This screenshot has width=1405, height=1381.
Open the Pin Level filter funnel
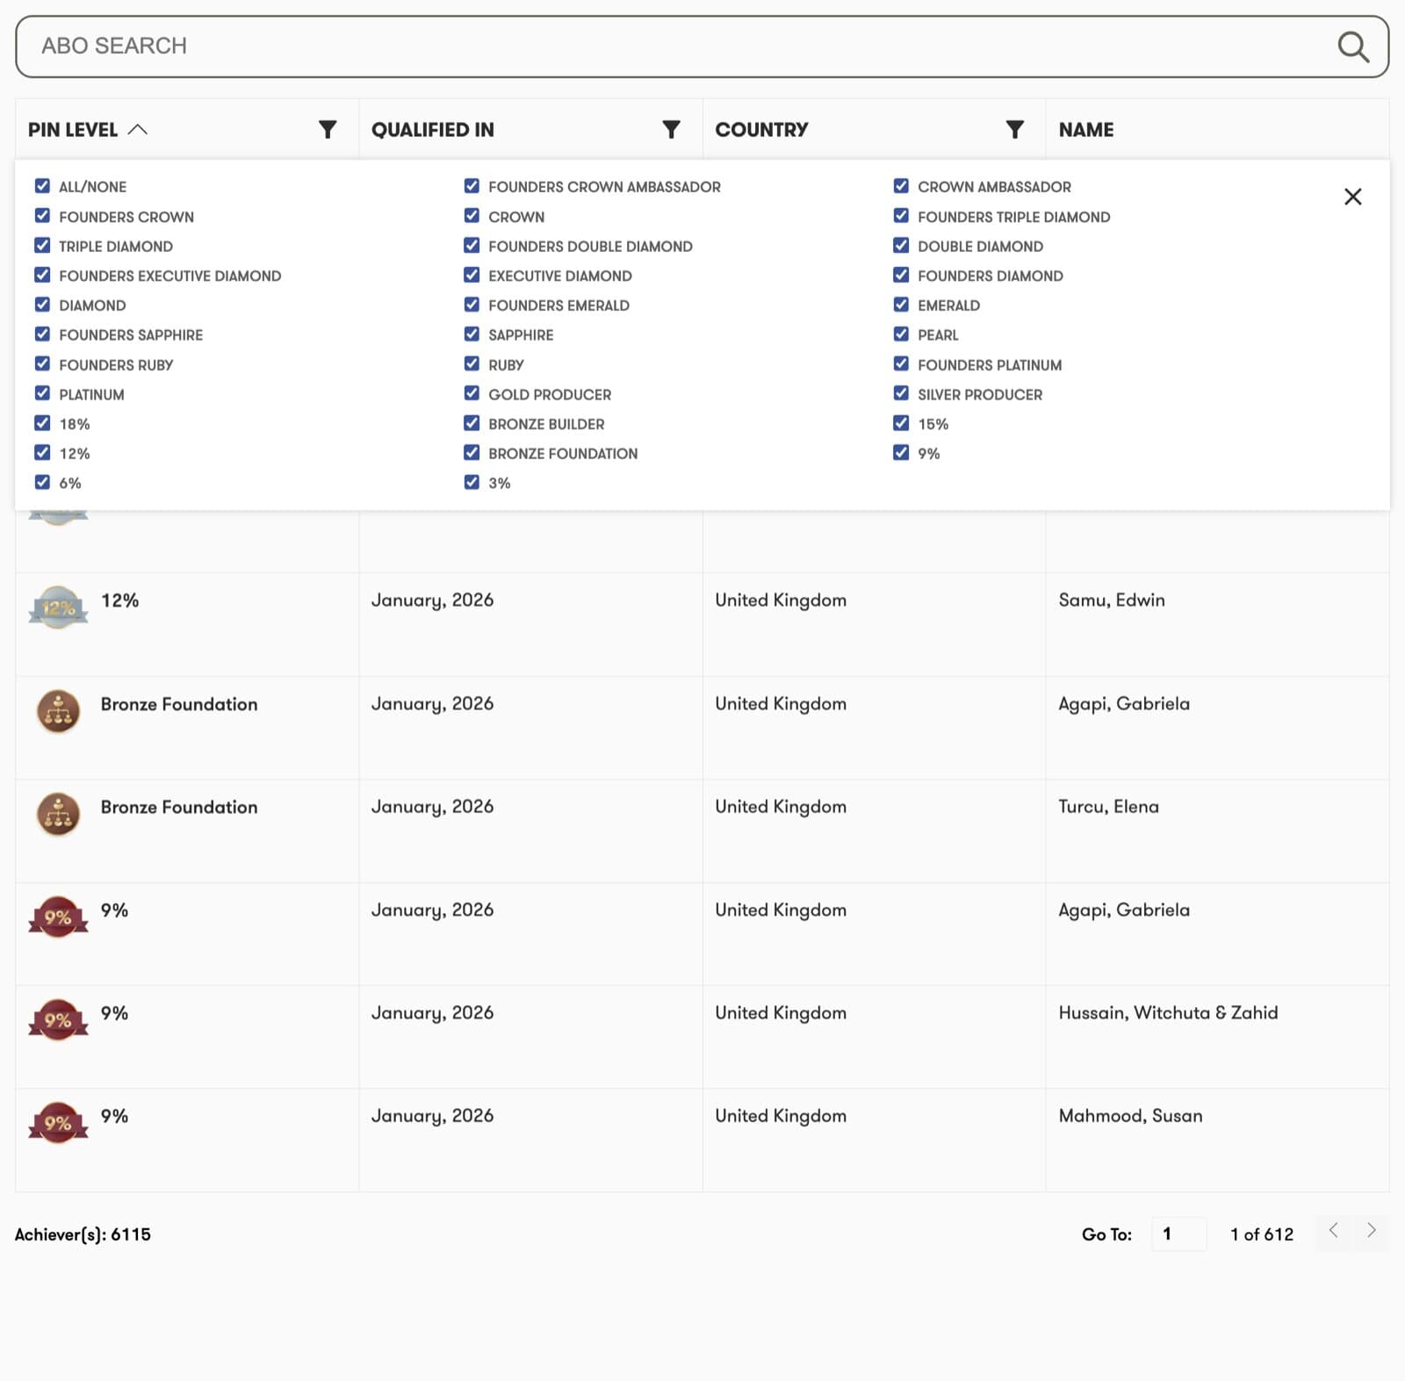point(328,130)
